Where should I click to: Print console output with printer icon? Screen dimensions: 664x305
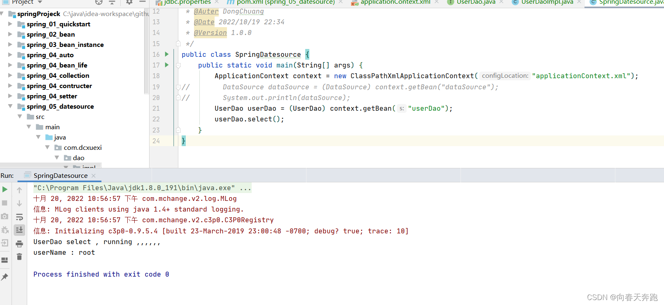(19, 244)
